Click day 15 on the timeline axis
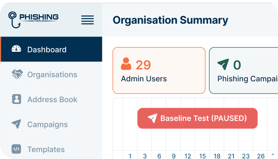Screen dimensions: 278x159 click(x=202, y=156)
